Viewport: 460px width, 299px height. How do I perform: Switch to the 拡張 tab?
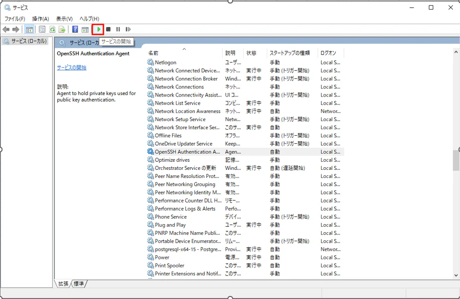pos(63,283)
